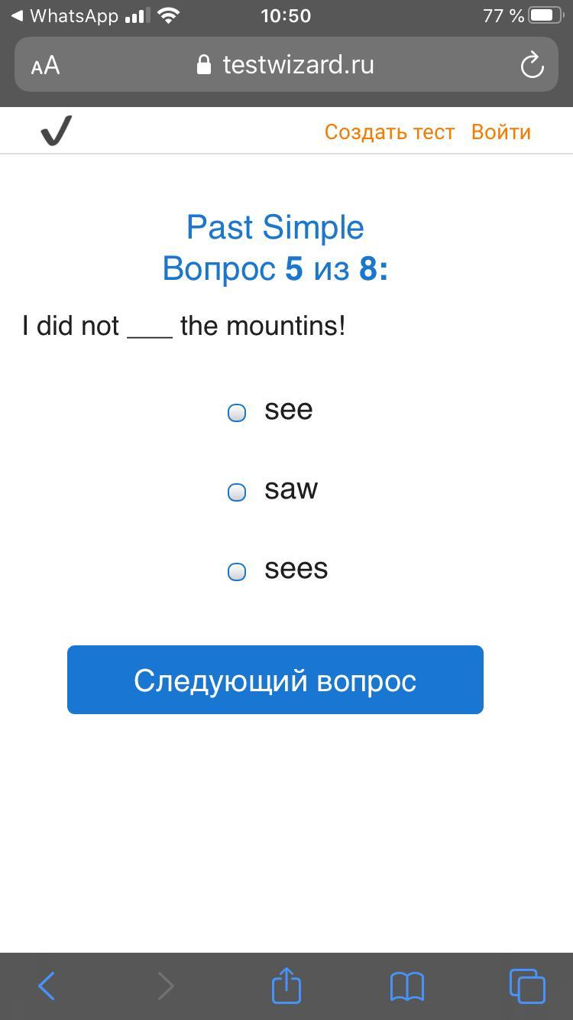This screenshot has height=1020, width=573.
Task: Select the "sees" answer option
Action: pyautogui.click(x=237, y=571)
